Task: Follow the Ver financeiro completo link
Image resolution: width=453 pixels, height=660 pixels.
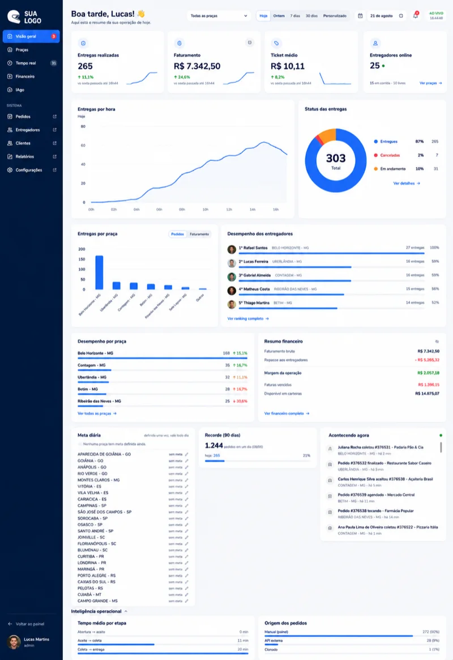Action: (287, 414)
